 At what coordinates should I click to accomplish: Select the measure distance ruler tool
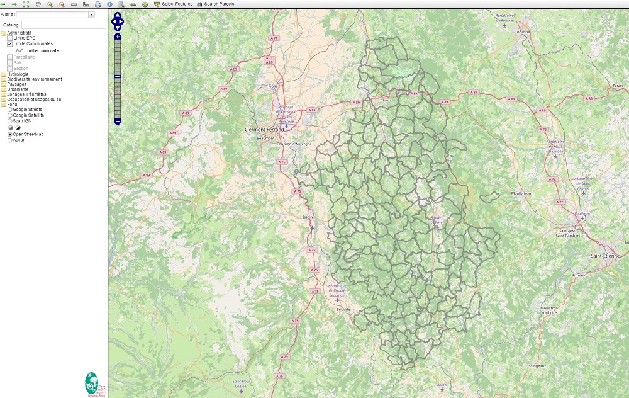click(x=74, y=4)
